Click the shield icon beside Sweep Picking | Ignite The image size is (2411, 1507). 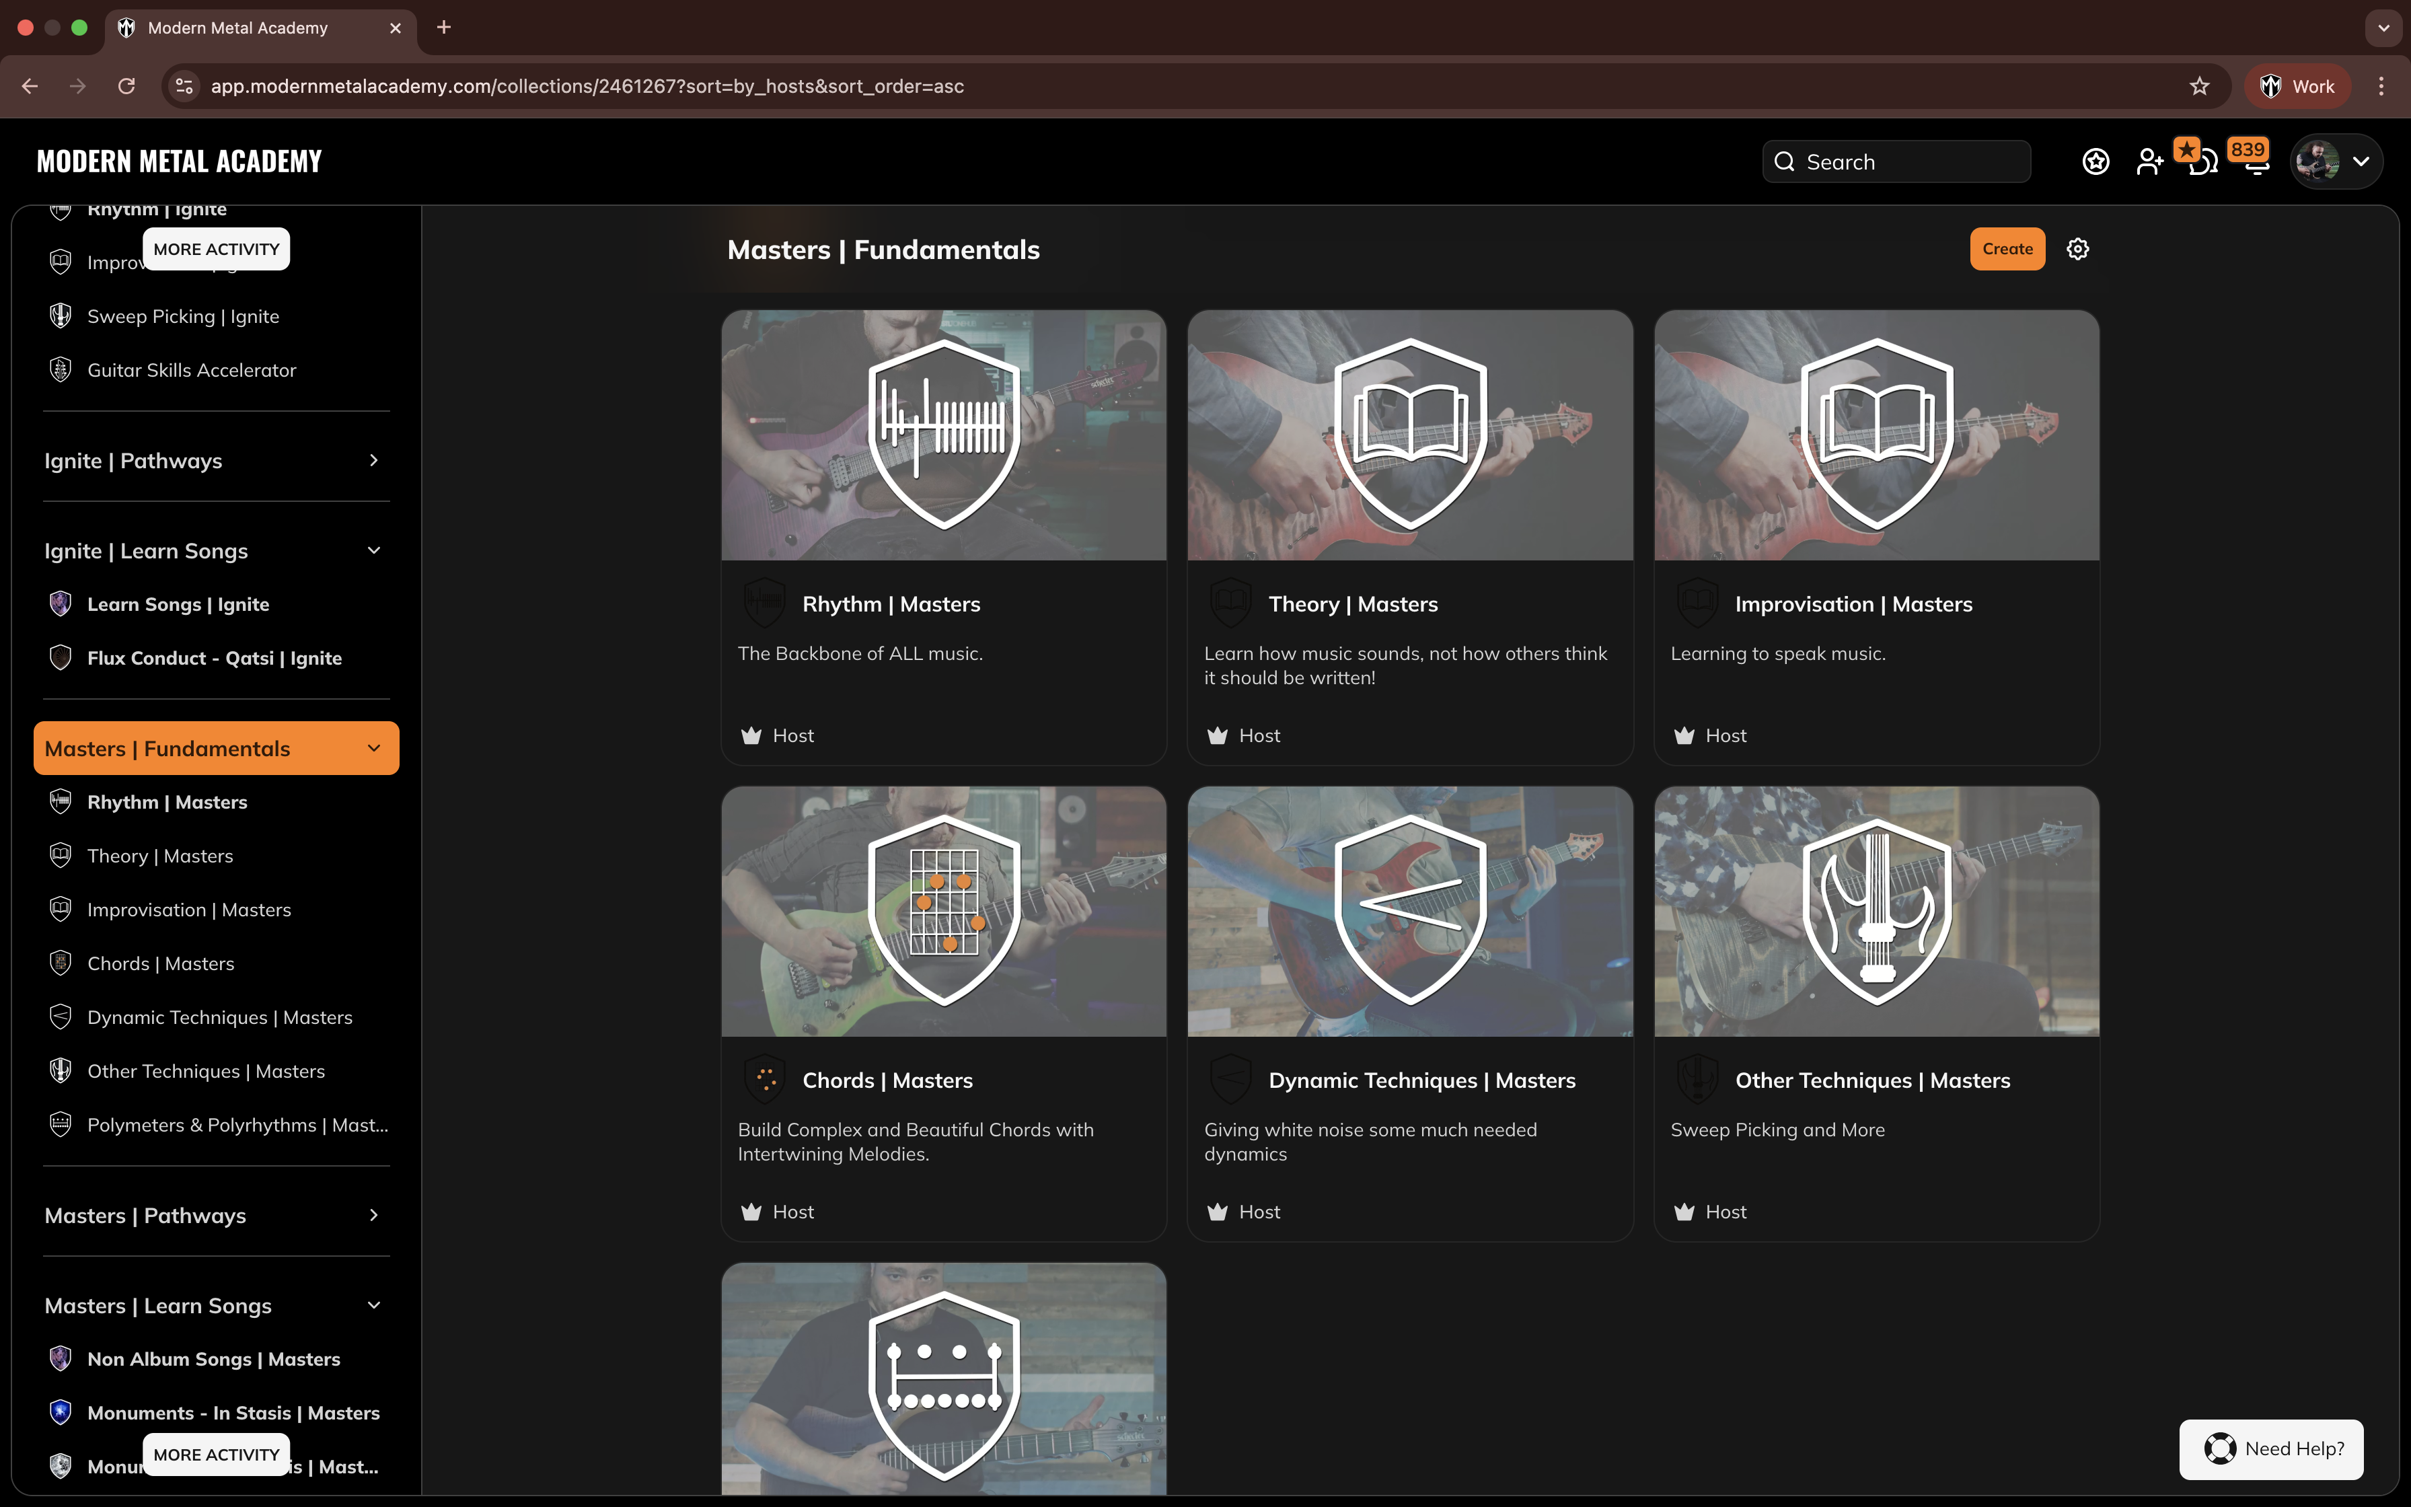(61, 316)
